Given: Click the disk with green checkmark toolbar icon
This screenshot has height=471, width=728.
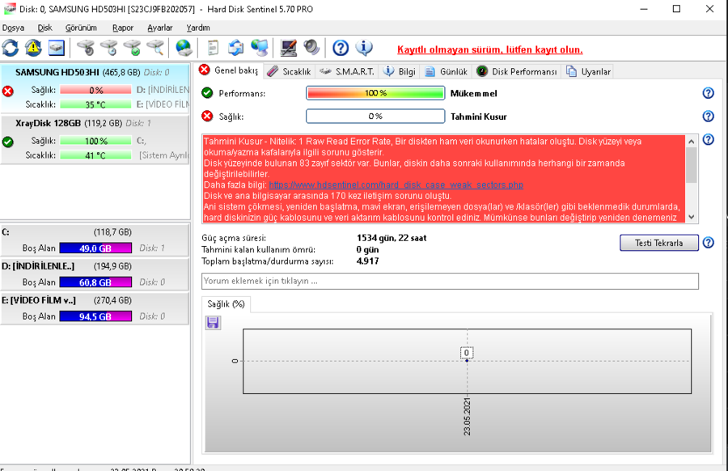Looking at the screenshot, I should [131, 48].
